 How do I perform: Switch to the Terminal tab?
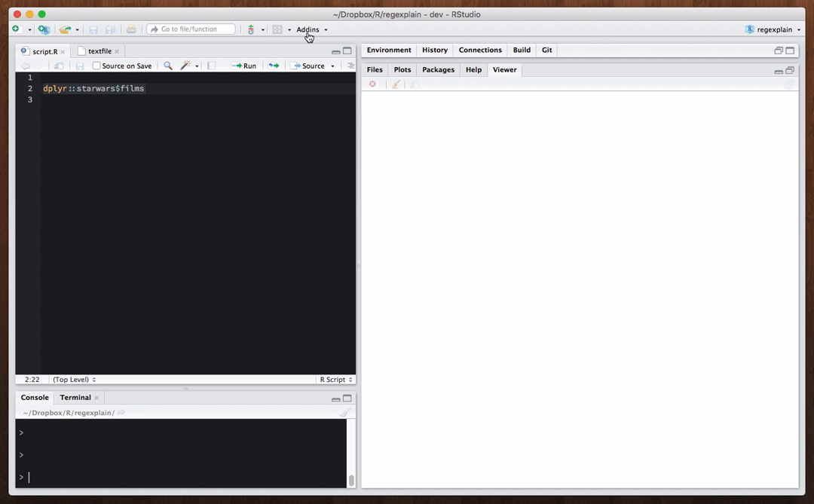point(75,397)
